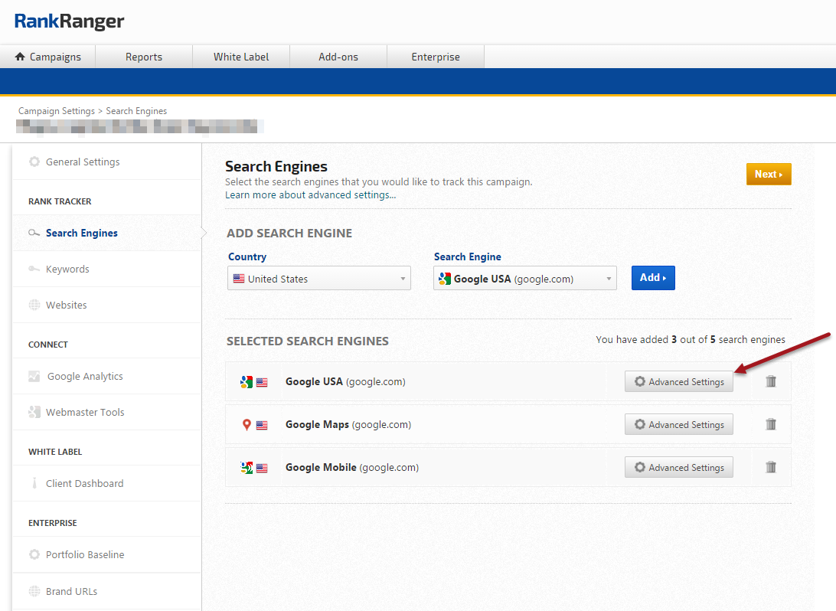Viewport: 836px width, 611px height.
Task: Remove Google Mobile using trash icon
Action: tap(771, 467)
